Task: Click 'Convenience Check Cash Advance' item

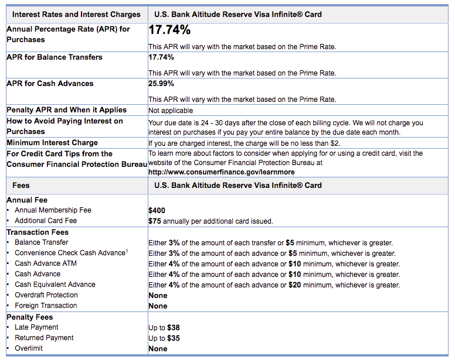Action: tap(72, 252)
